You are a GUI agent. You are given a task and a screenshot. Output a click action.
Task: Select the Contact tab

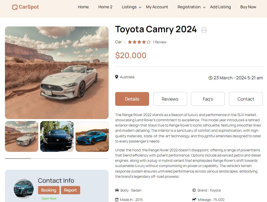tap(246, 99)
